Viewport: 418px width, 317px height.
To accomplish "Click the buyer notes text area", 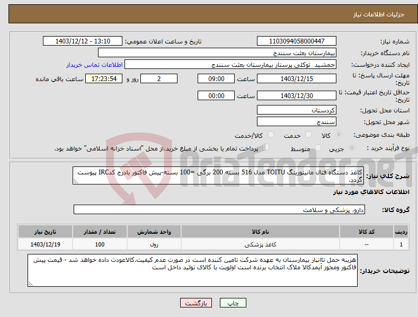I will tap(192, 270).
